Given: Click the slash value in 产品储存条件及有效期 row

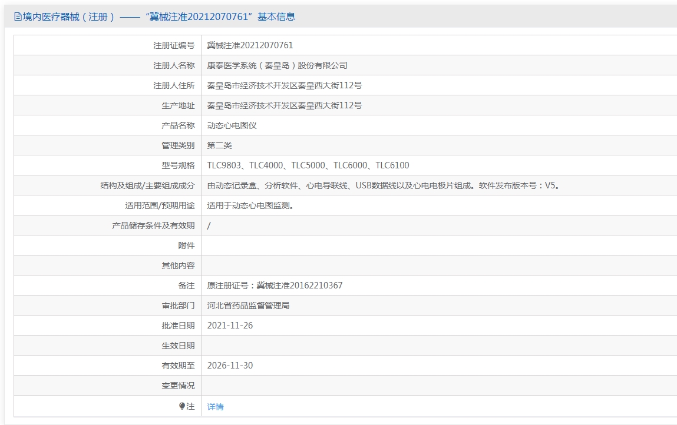Looking at the screenshot, I should pos(209,225).
